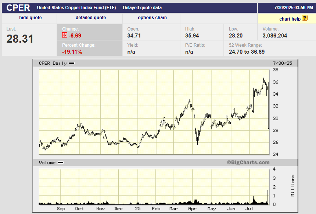316x214 pixels.
Task: Click the Delayed quote data label
Action: click(x=142, y=8)
